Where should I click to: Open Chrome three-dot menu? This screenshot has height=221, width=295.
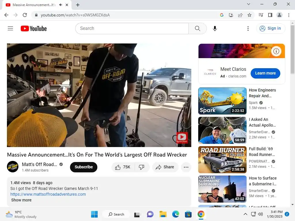289,15
